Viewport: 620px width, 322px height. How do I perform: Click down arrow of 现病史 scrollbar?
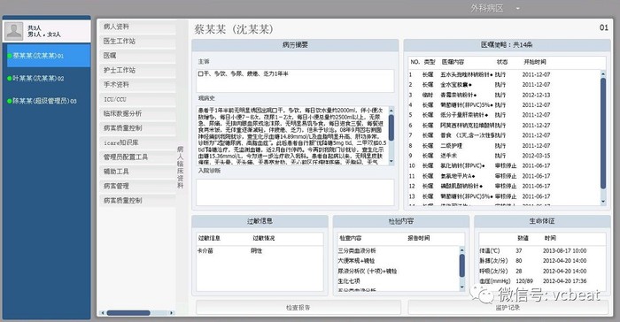[x=391, y=161]
